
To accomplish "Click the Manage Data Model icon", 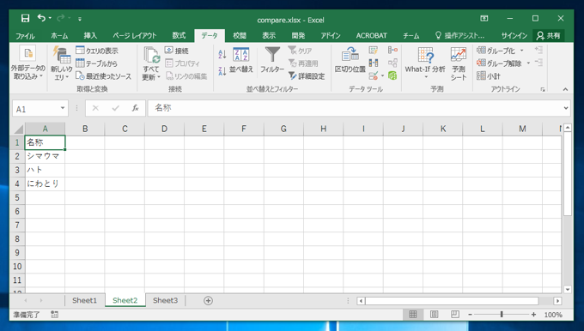I will (392, 75).
